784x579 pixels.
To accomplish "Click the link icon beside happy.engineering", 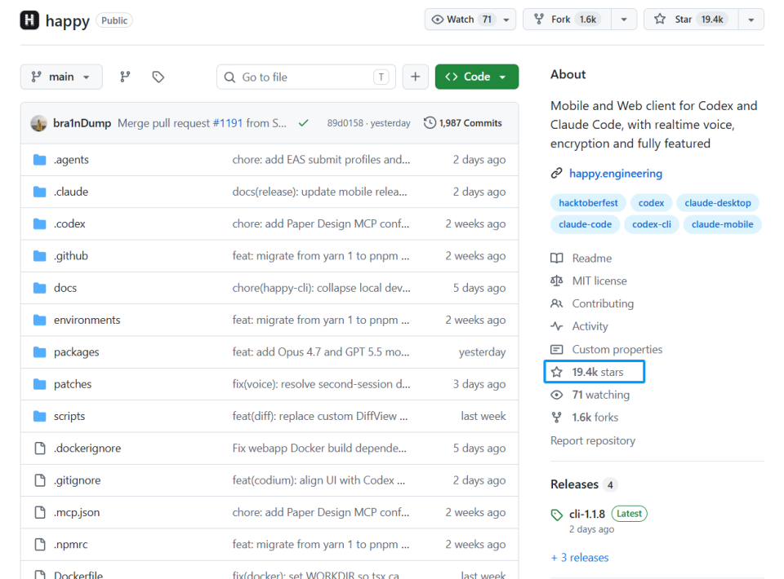I will pos(556,173).
